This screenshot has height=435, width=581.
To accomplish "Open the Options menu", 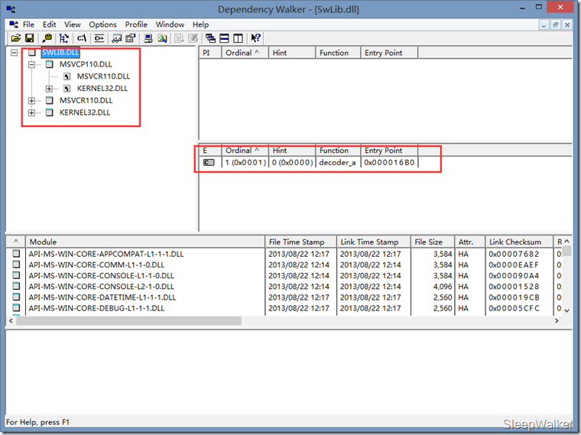I will pyautogui.click(x=102, y=24).
